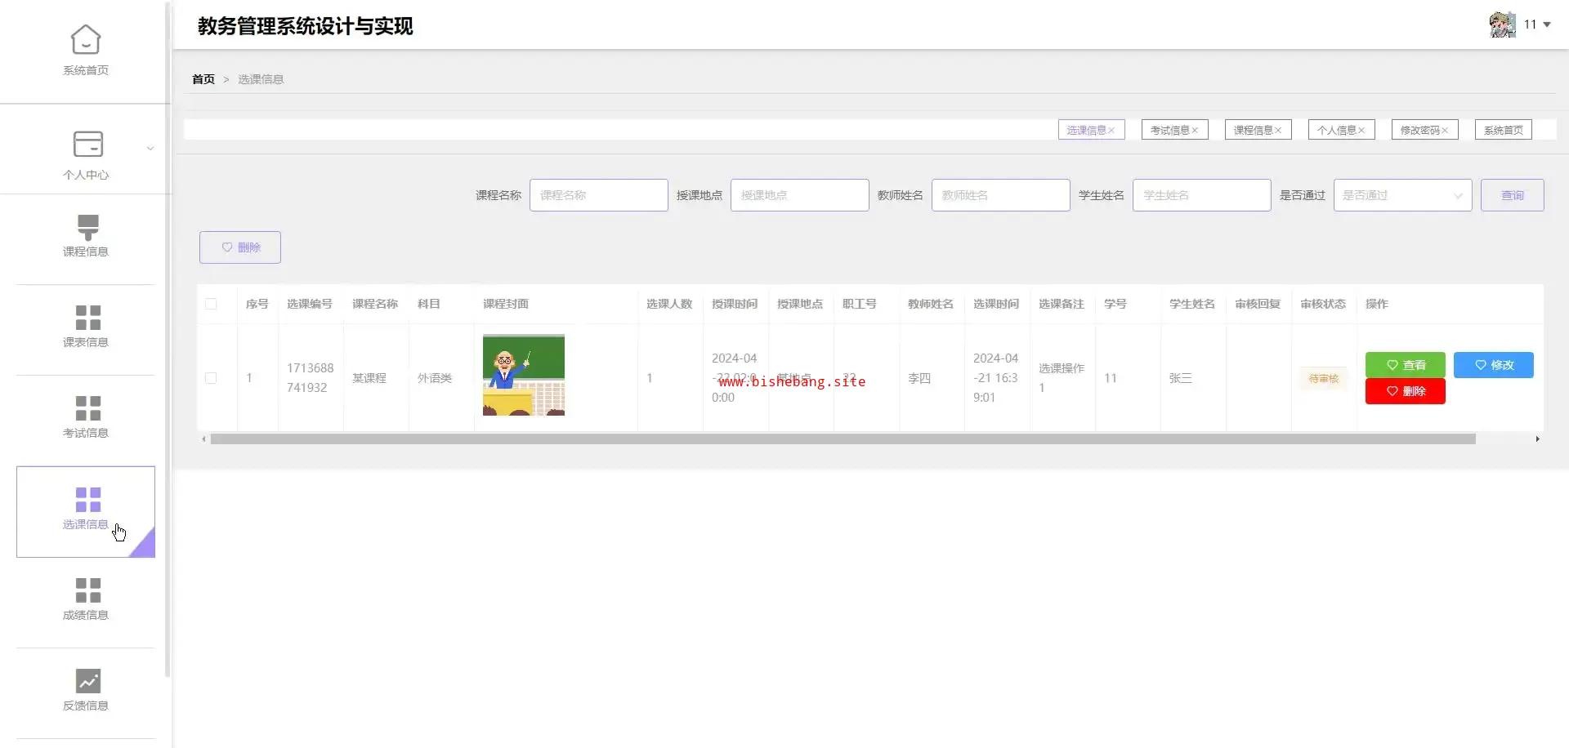Click the 审核状态 column header
The width and height of the screenshot is (1569, 748).
coord(1323,304)
